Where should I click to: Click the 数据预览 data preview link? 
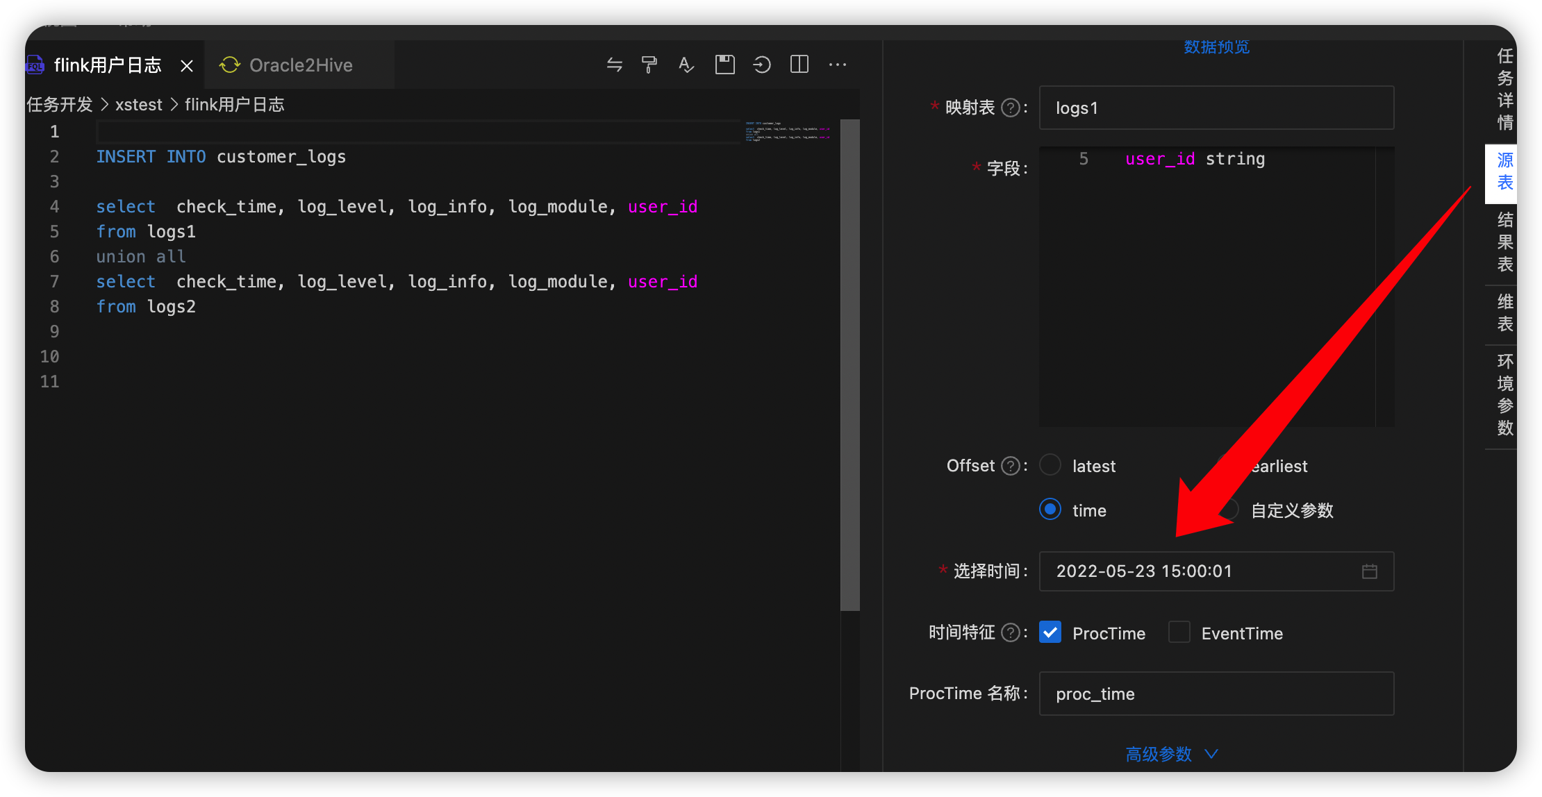click(1216, 47)
